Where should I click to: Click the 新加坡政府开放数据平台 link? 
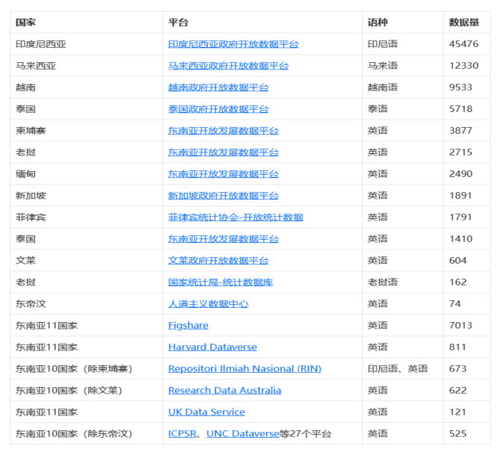pyautogui.click(x=223, y=196)
